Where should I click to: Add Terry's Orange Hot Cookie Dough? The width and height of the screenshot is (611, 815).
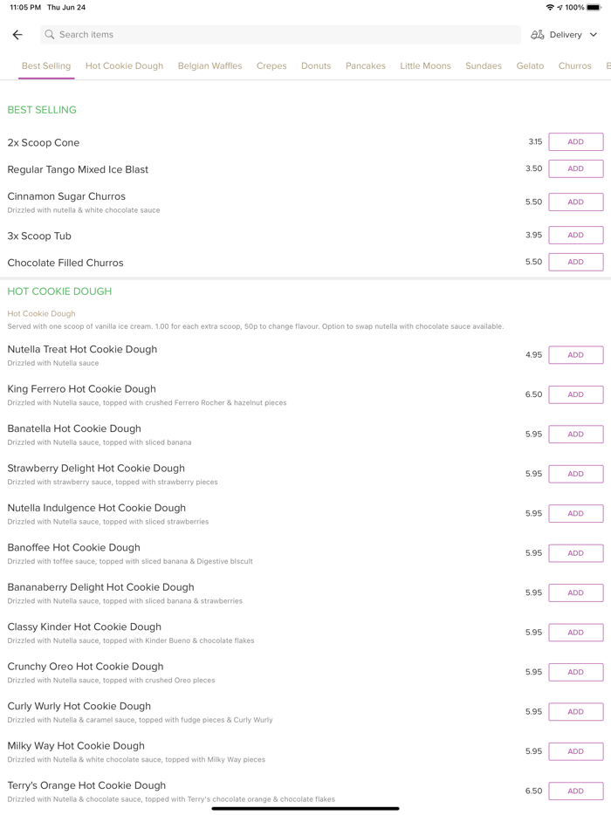[575, 791]
